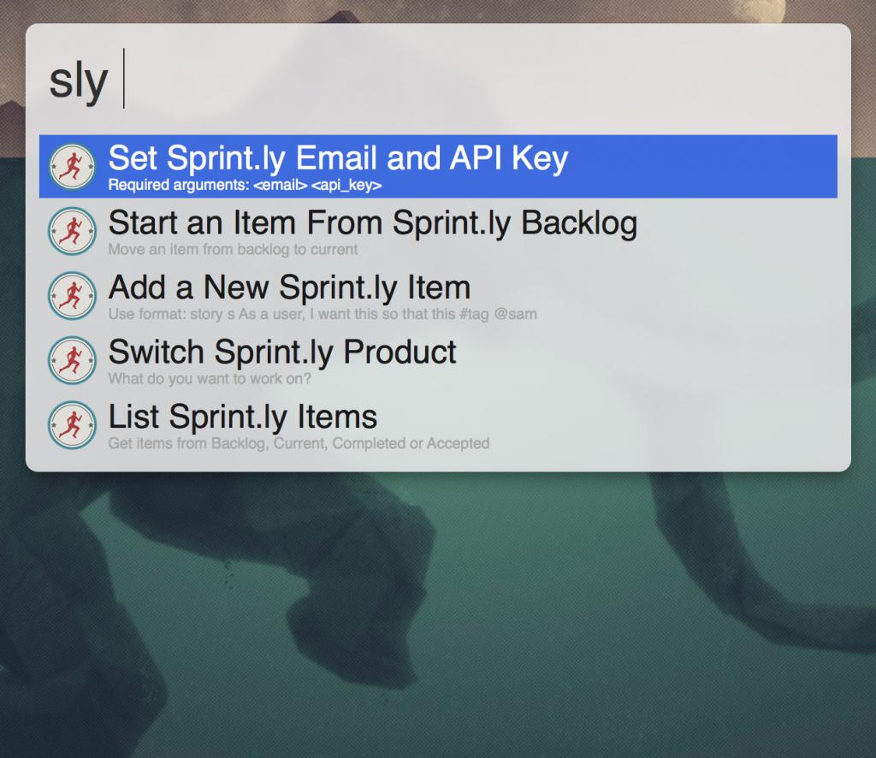The image size is (876, 758).
Task: Click 'What do you want to work on?'
Action: 210,378
